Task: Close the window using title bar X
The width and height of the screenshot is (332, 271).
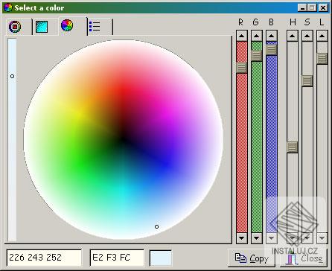Action: 323,7
